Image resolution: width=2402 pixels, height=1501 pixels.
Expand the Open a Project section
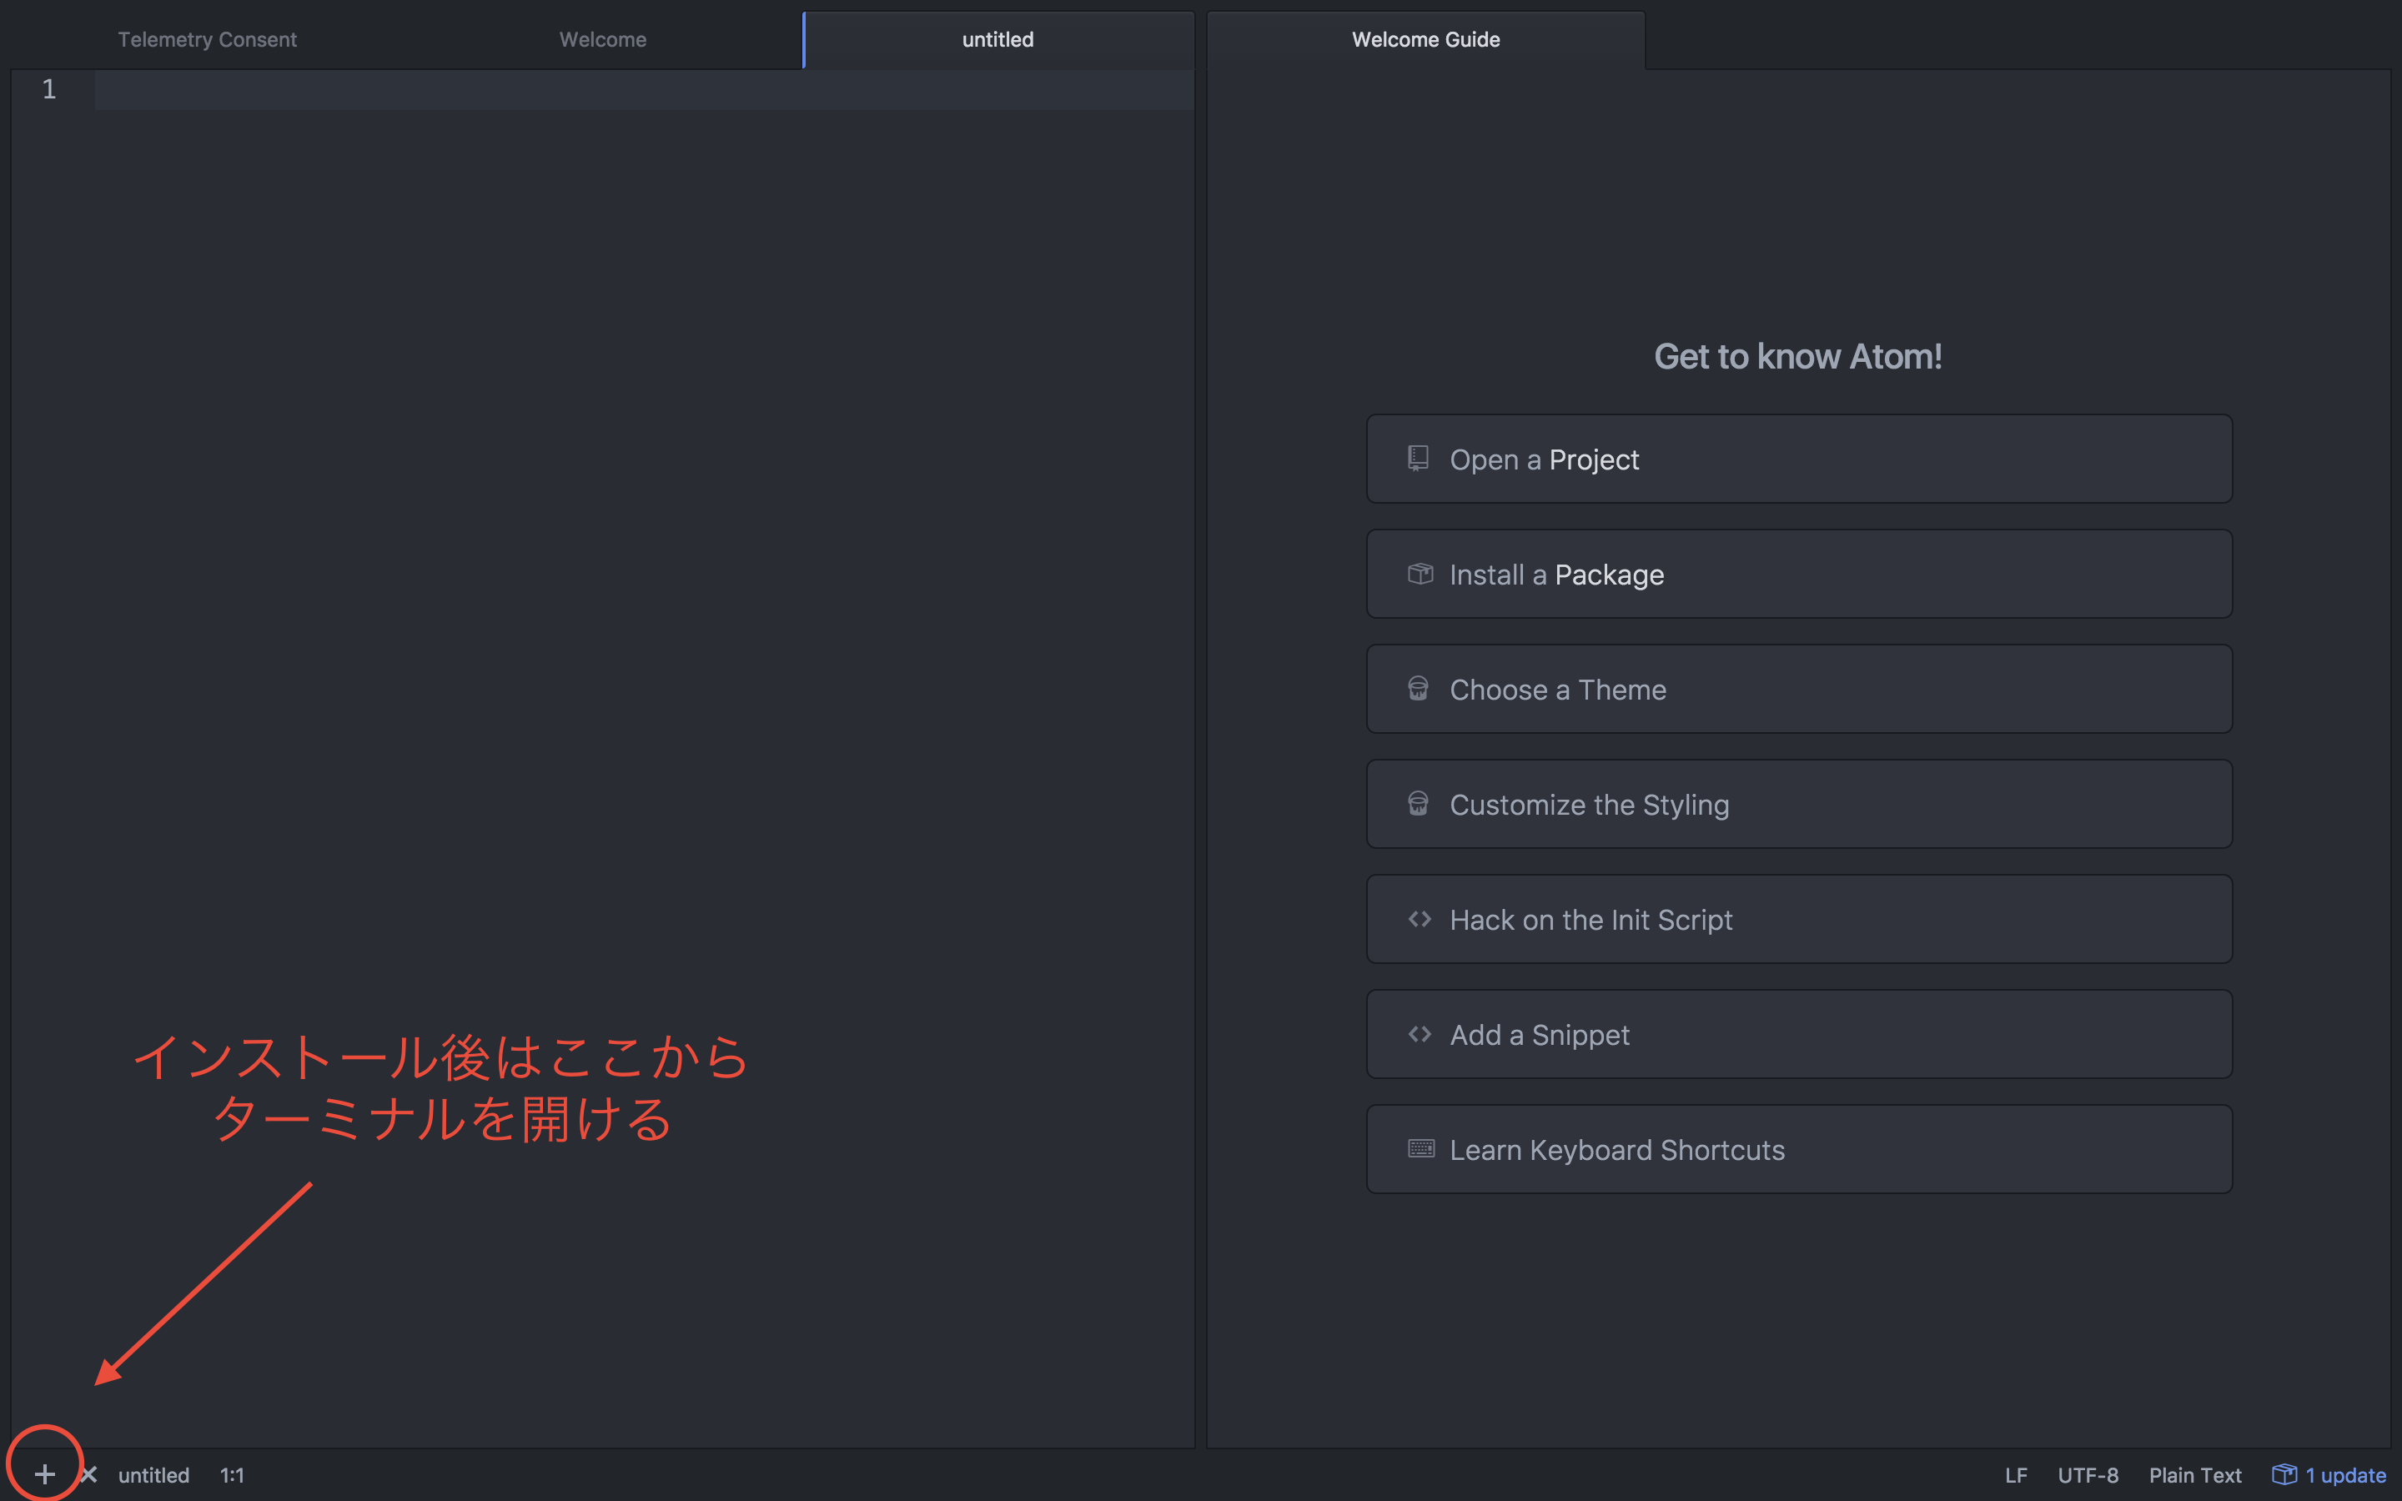pyautogui.click(x=1798, y=459)
